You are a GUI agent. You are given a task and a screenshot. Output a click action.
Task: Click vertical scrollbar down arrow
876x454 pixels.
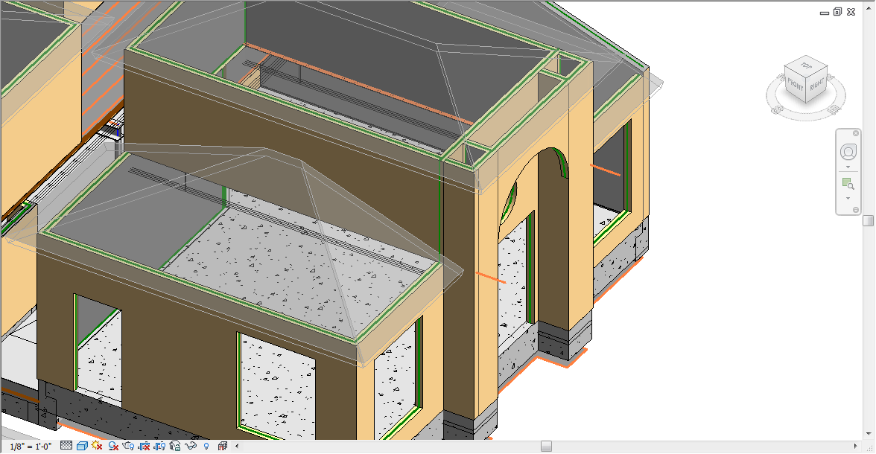[x=869, y=433]
